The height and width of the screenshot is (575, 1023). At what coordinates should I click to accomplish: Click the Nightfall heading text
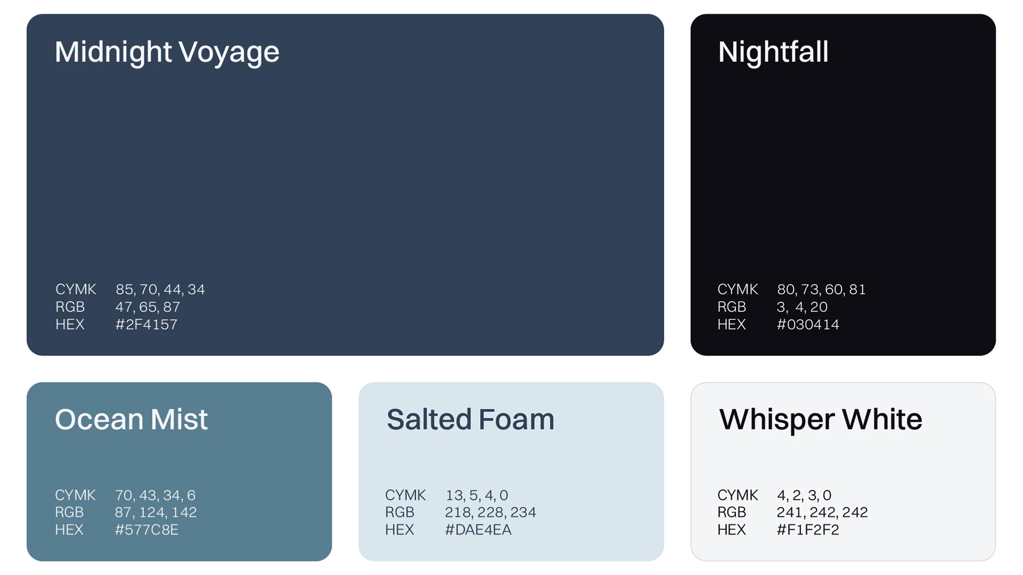[x=773, y=52]
